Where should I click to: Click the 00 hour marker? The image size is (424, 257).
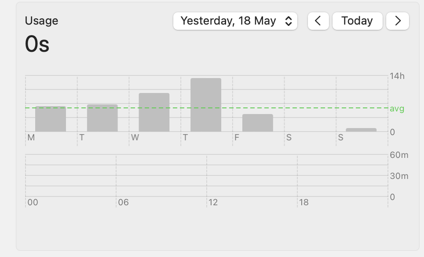(33, 203)
